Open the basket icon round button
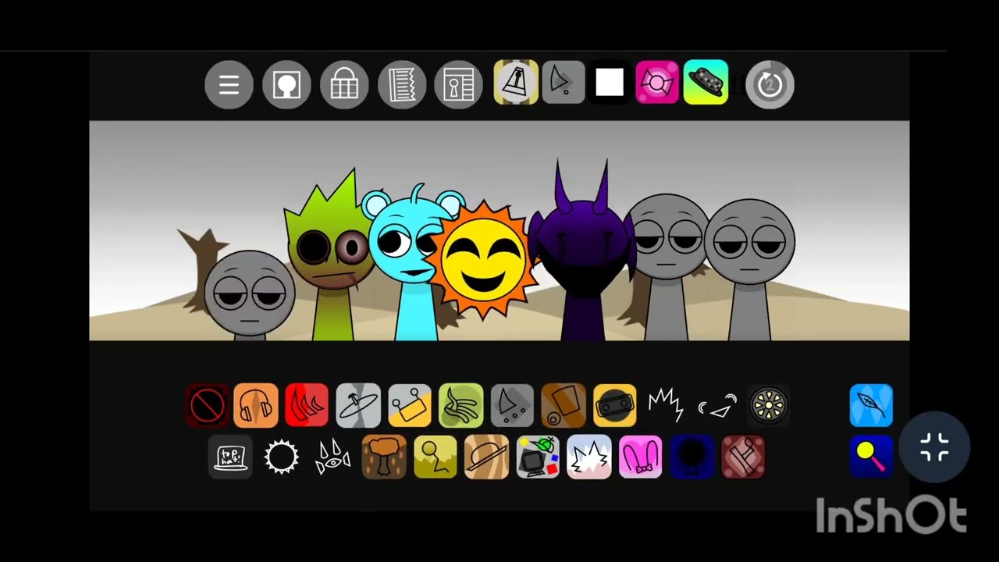Screen dimensions: 999x562 point(344,84)
